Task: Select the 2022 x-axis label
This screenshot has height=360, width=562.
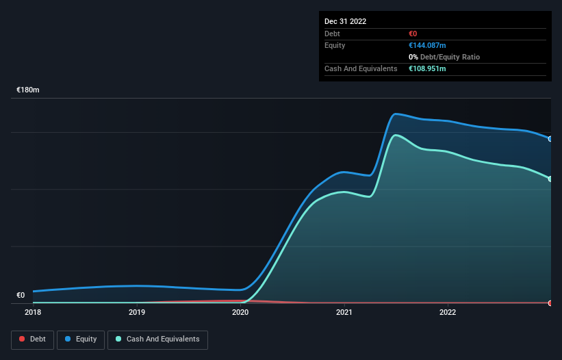Action: click(x=448, y=312)
